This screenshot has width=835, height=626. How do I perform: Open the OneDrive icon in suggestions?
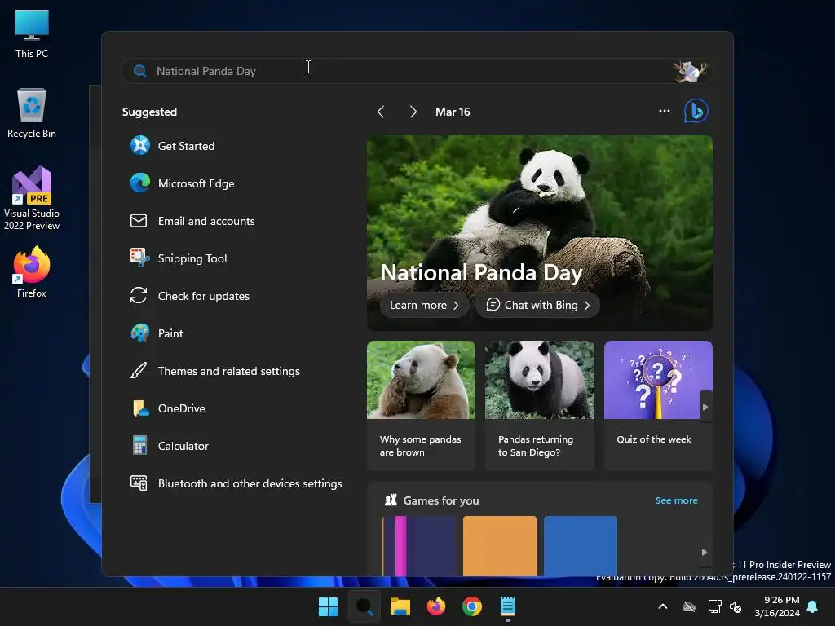(140, 408)
